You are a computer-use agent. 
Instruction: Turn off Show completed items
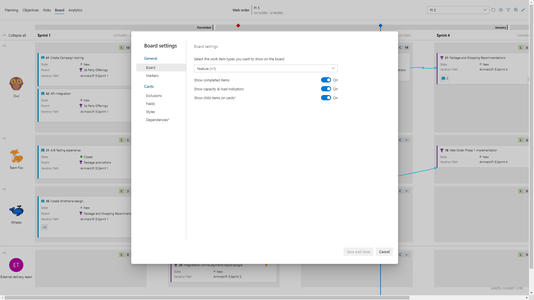tap(326, 80)
